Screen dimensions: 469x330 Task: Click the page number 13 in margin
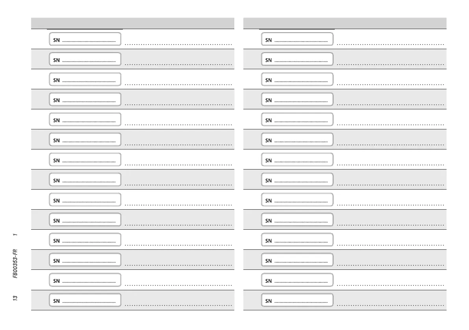15,299
